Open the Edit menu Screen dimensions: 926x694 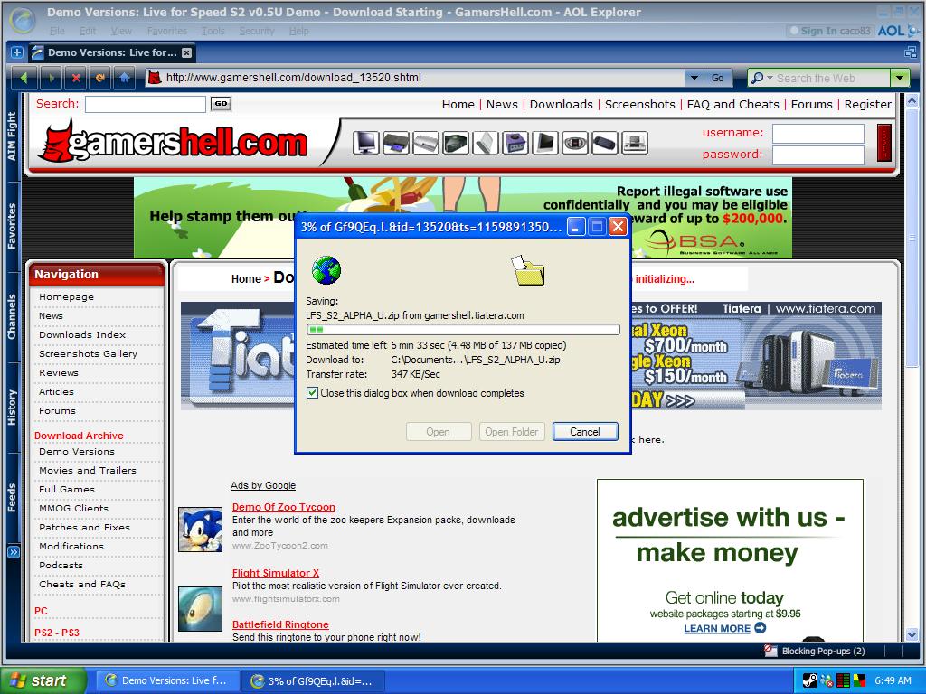pos(88,31)
